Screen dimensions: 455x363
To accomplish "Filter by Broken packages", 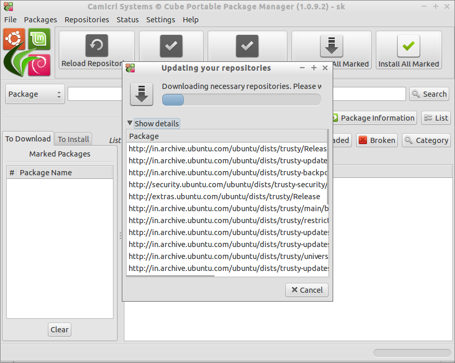I will click(377, 140).
